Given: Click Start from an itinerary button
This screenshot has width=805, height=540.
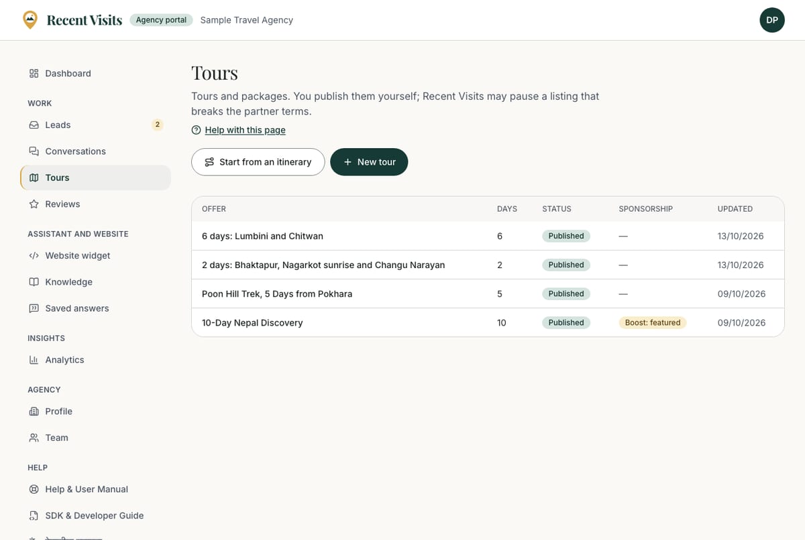Looking at the screenshot, I should [258, 162].
